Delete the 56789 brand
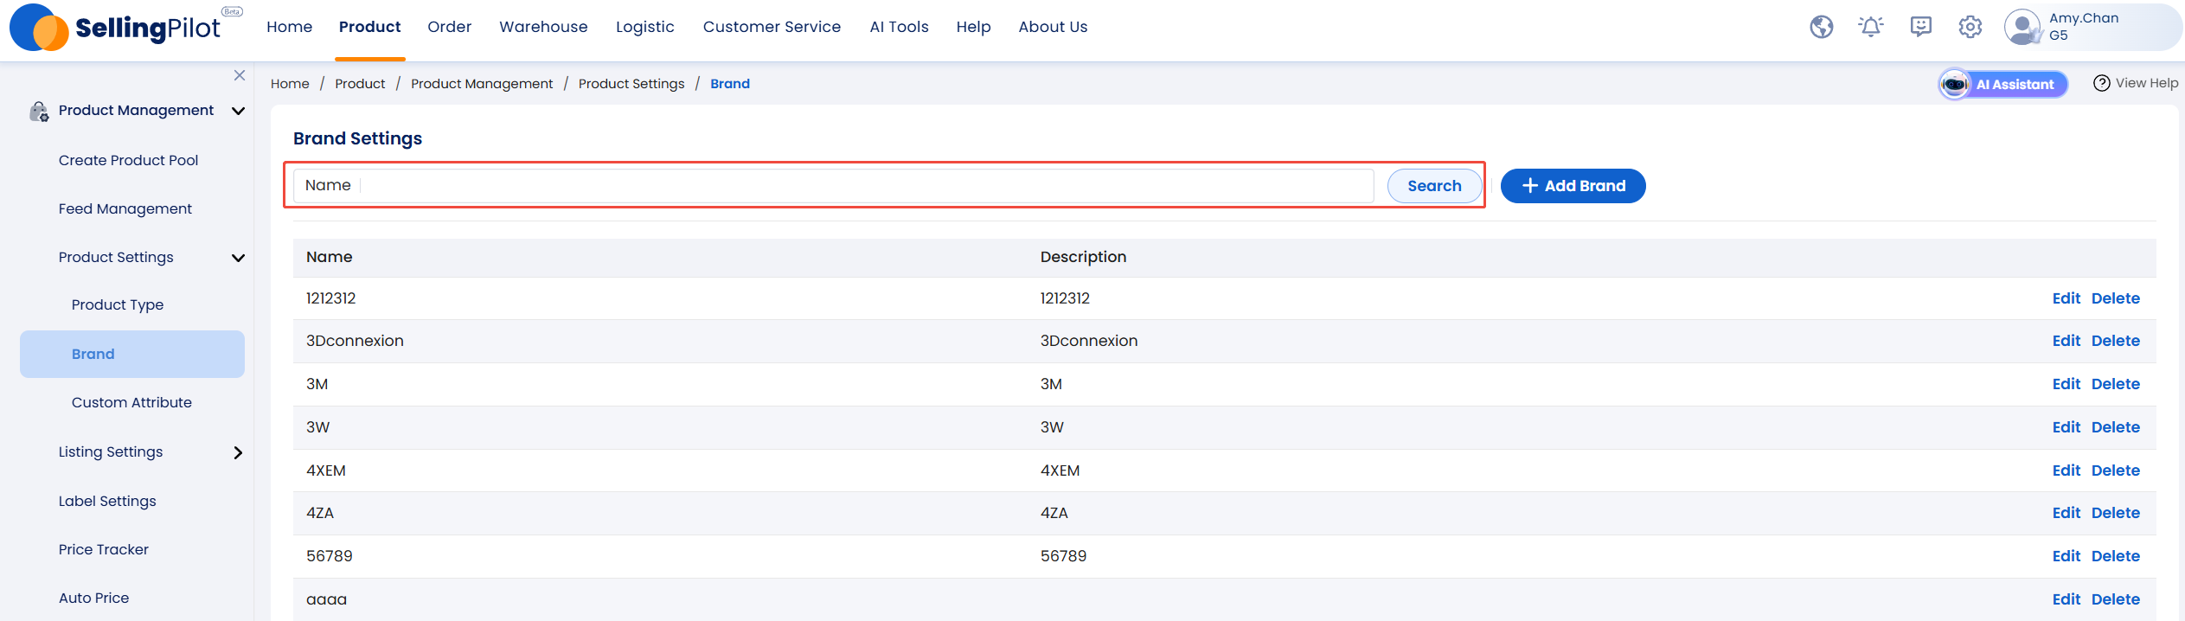The width and height of the screenshot is (2185, 621). (2116, 556)
